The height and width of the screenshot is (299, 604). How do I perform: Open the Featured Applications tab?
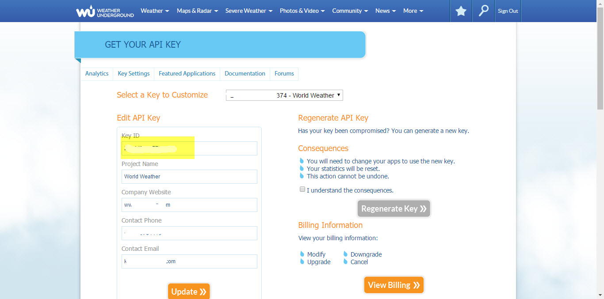pyautogui.click(x=187, y=74)
